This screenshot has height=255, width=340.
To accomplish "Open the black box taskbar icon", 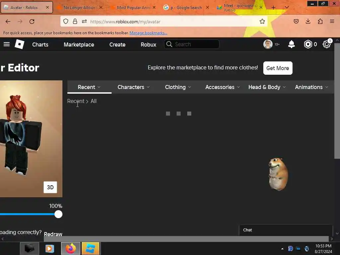I will (x=30, y=248).
